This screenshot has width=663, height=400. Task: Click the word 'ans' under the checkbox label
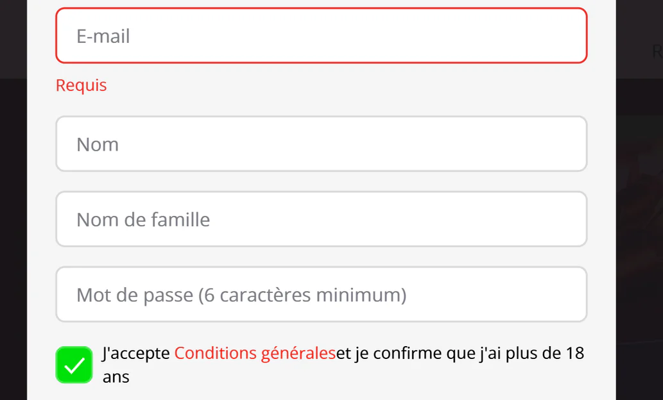click(116, 377)
